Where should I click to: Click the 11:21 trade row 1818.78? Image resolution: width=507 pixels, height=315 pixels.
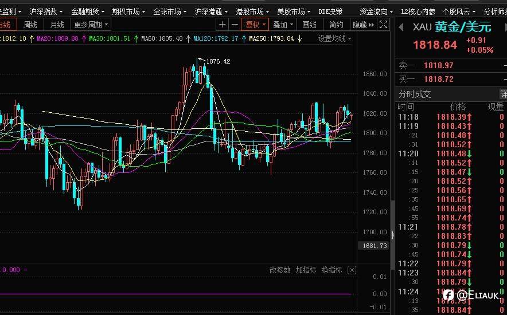point(451,227)
